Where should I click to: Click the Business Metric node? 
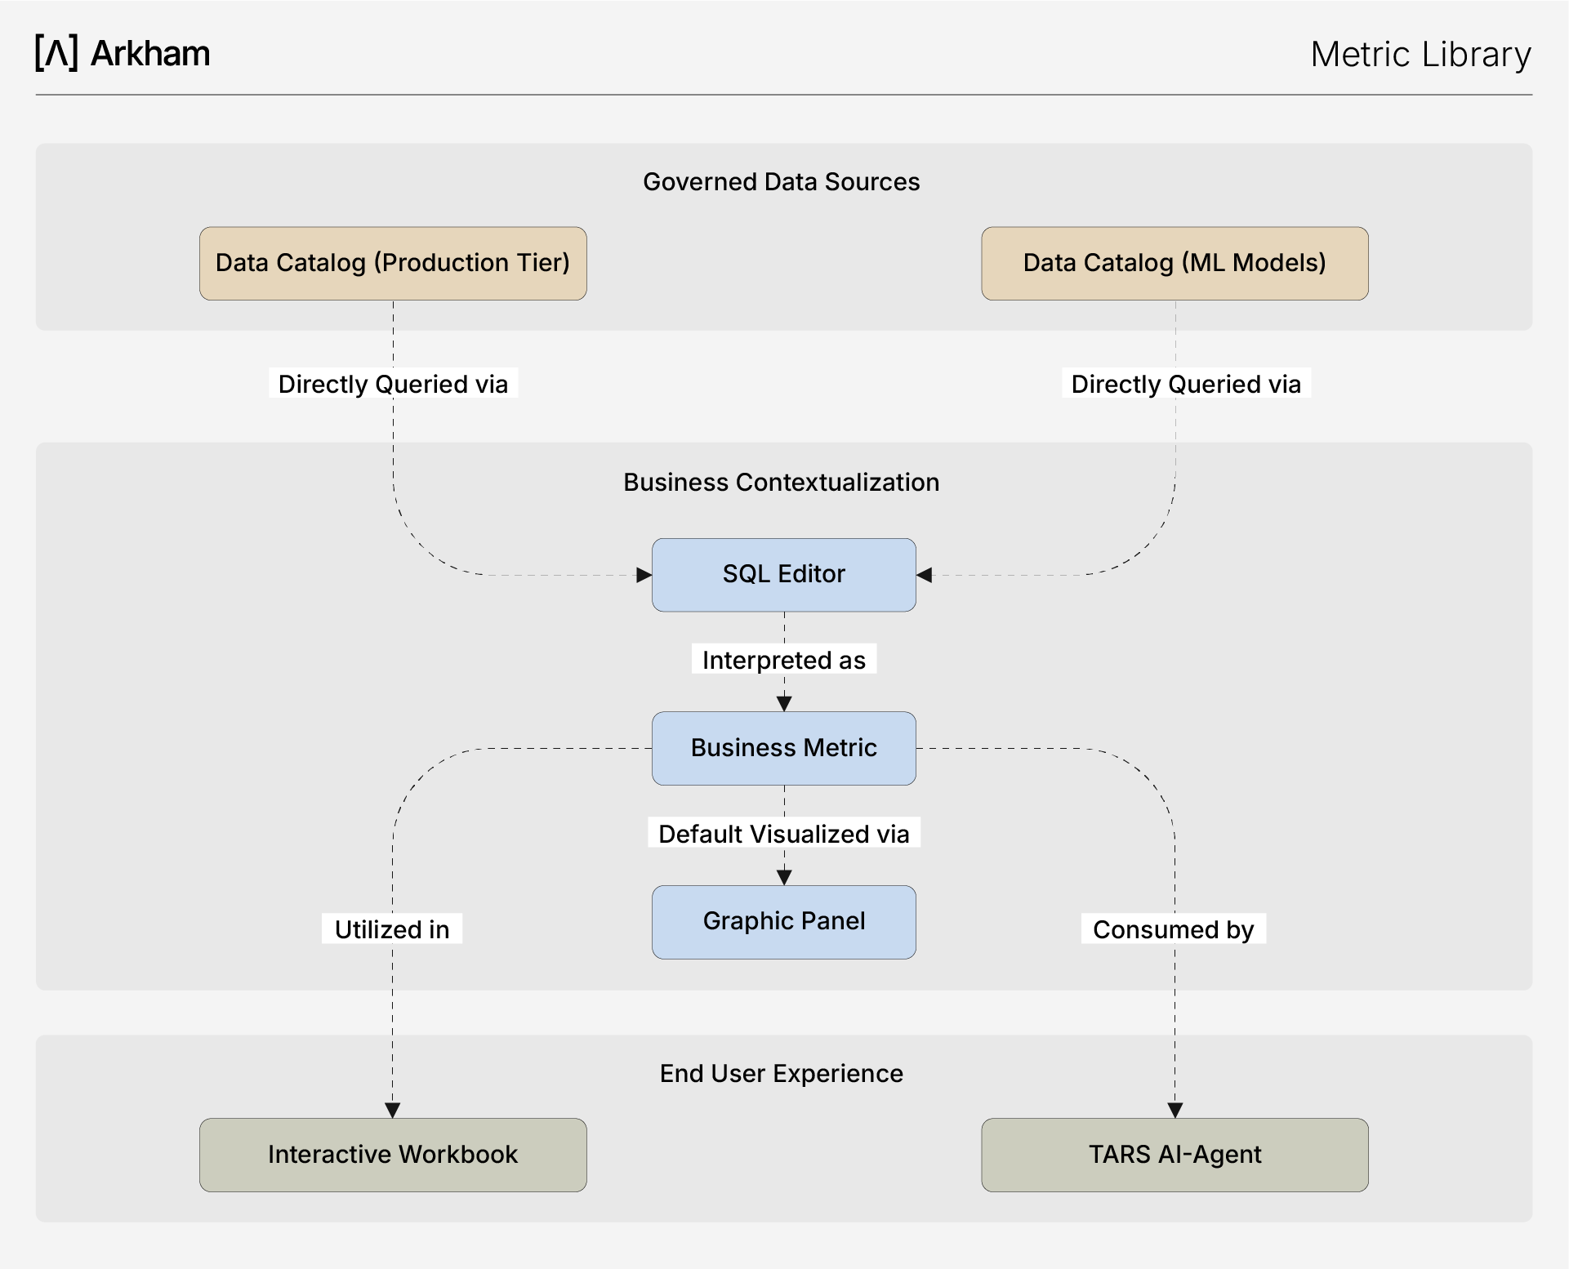783,748
